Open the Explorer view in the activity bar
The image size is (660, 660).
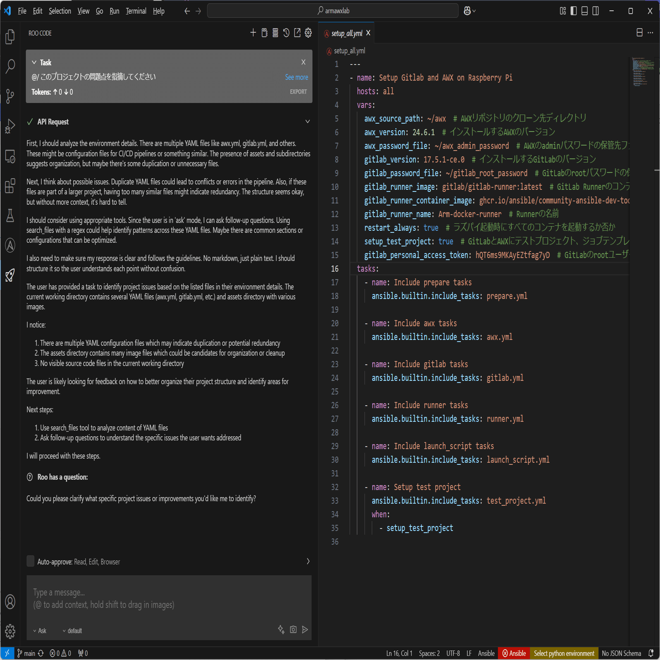coord(10,37)
